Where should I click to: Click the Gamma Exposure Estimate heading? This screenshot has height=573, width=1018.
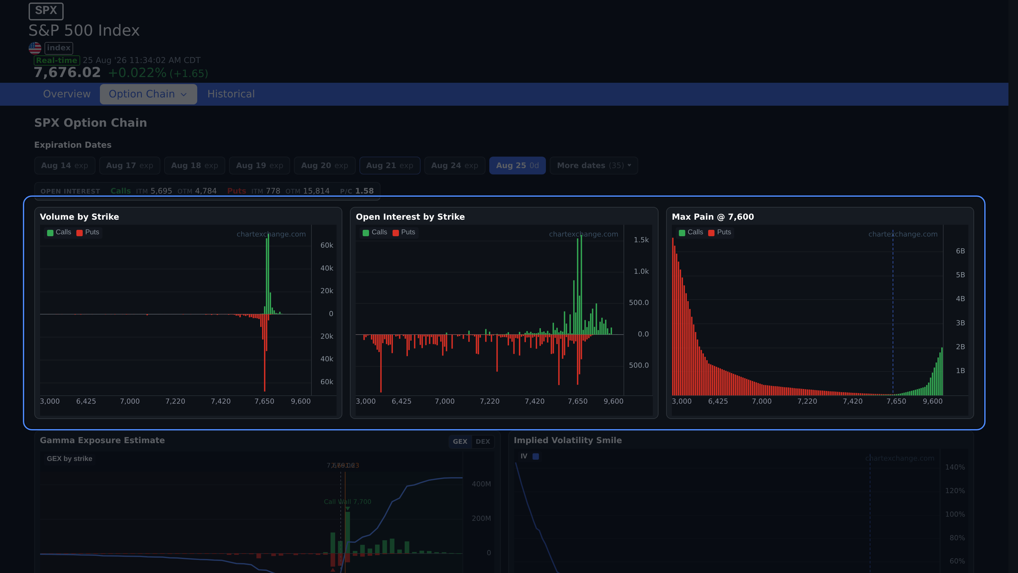coord(102,440)
